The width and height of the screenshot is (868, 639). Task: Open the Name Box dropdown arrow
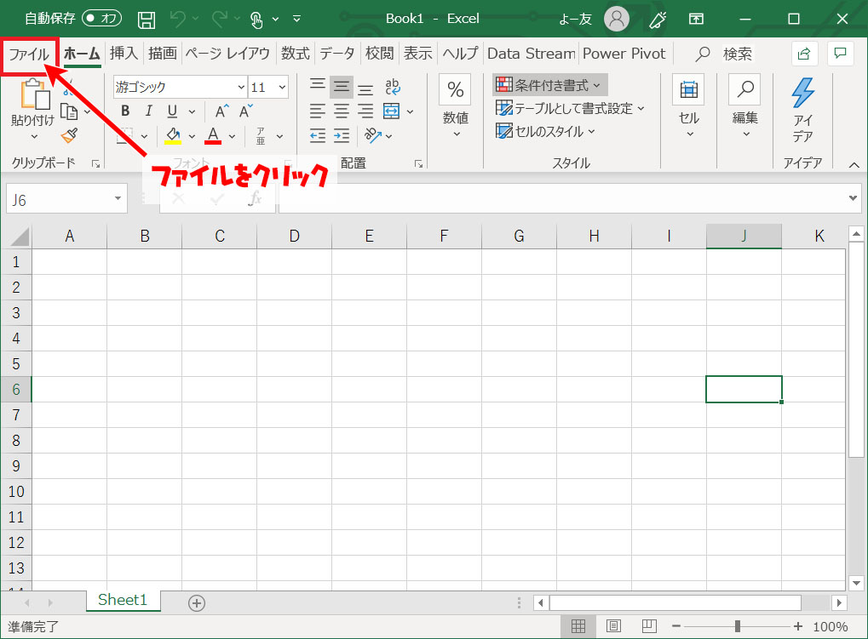[x=118, y=198]
